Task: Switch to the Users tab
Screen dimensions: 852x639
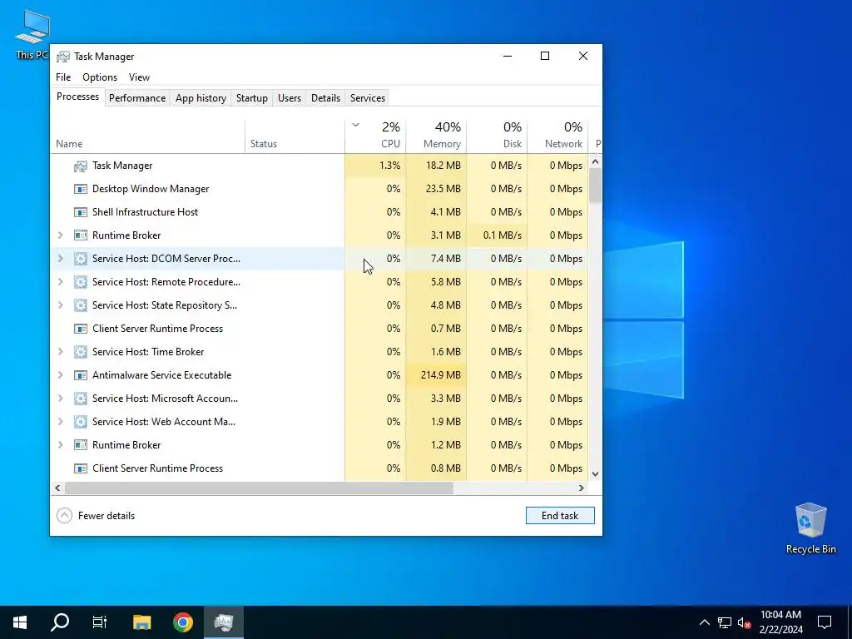Action: click(289, 98)
